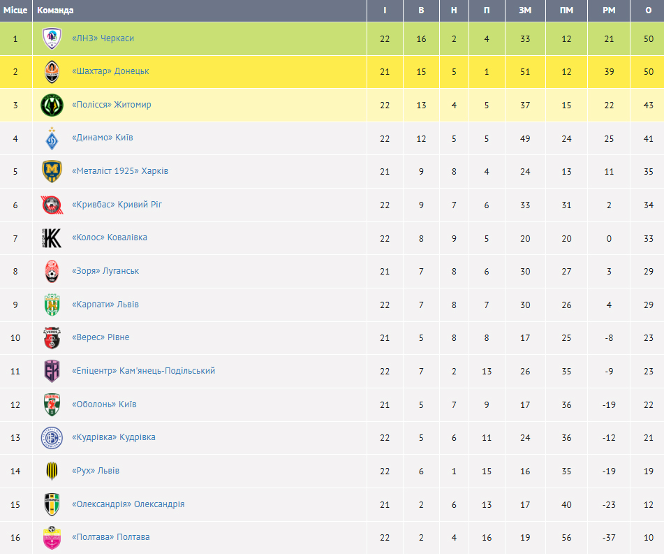Screen dimensions: 664x556
Task: Click the Kolos Kovalivka team logo
Action: coord(52,238)
